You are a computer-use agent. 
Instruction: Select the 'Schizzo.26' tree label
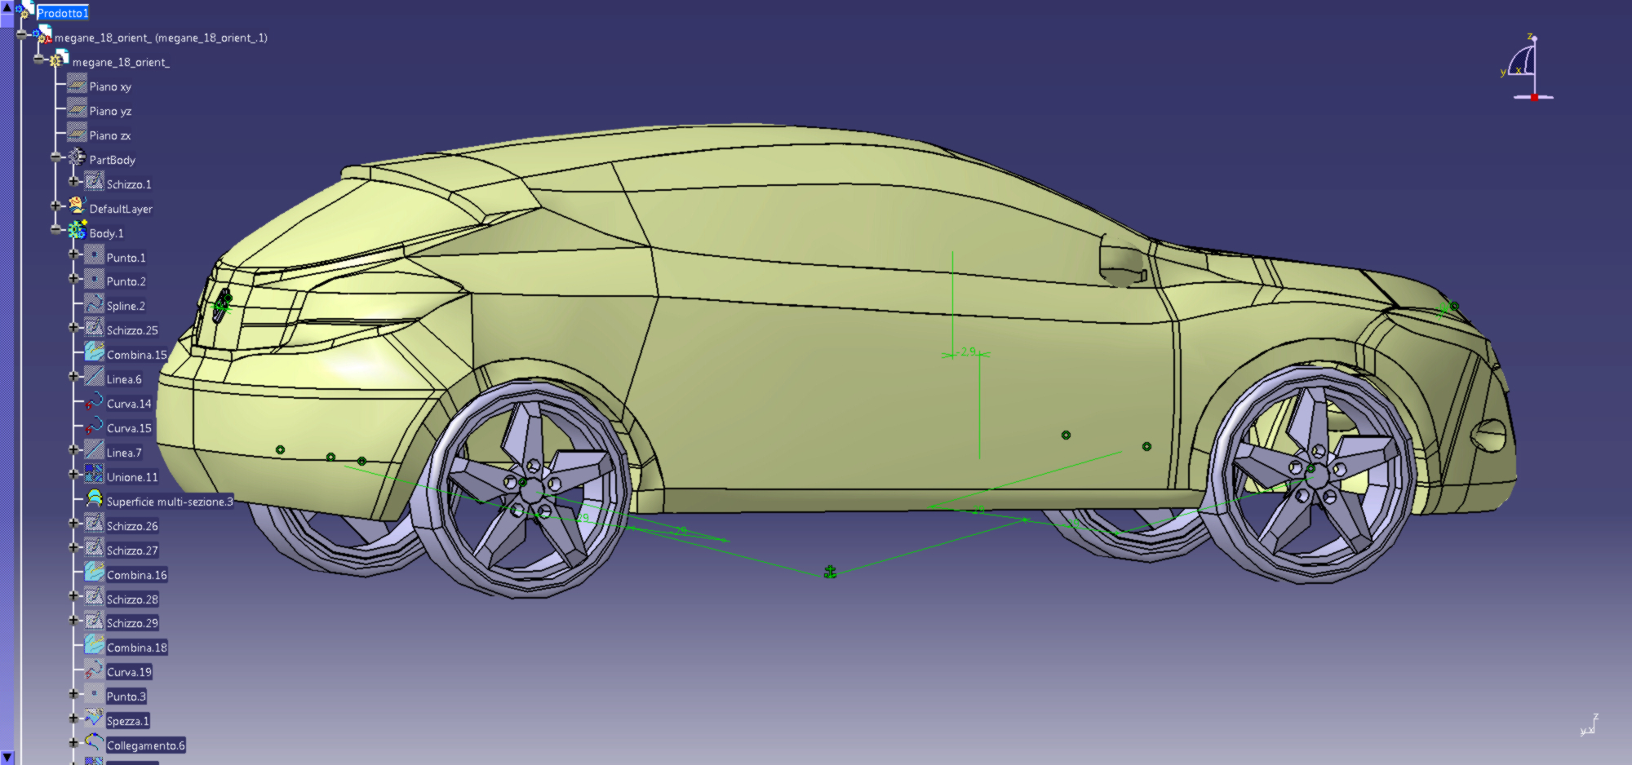[132, 526]
